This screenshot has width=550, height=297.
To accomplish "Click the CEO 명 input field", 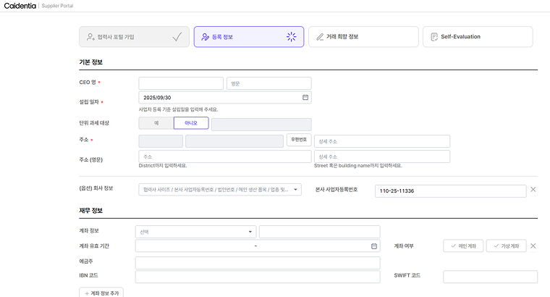I will [181, 83].
